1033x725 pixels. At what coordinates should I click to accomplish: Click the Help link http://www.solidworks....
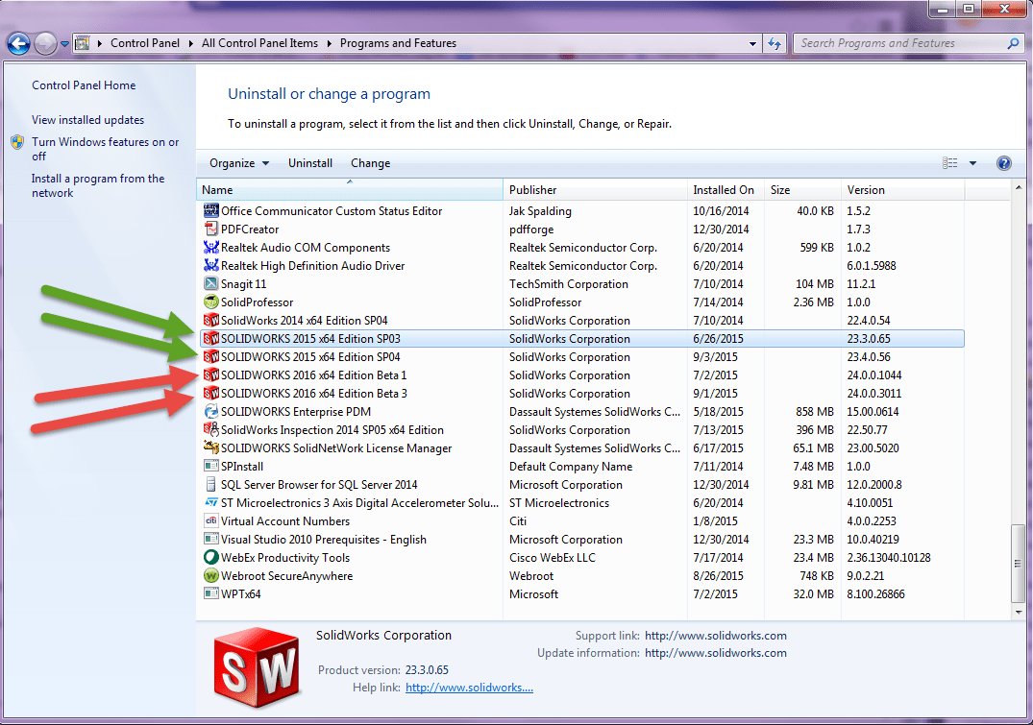[x=469, y=688]
